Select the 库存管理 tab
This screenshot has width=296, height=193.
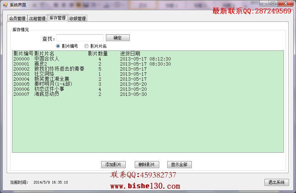point(58,18)
